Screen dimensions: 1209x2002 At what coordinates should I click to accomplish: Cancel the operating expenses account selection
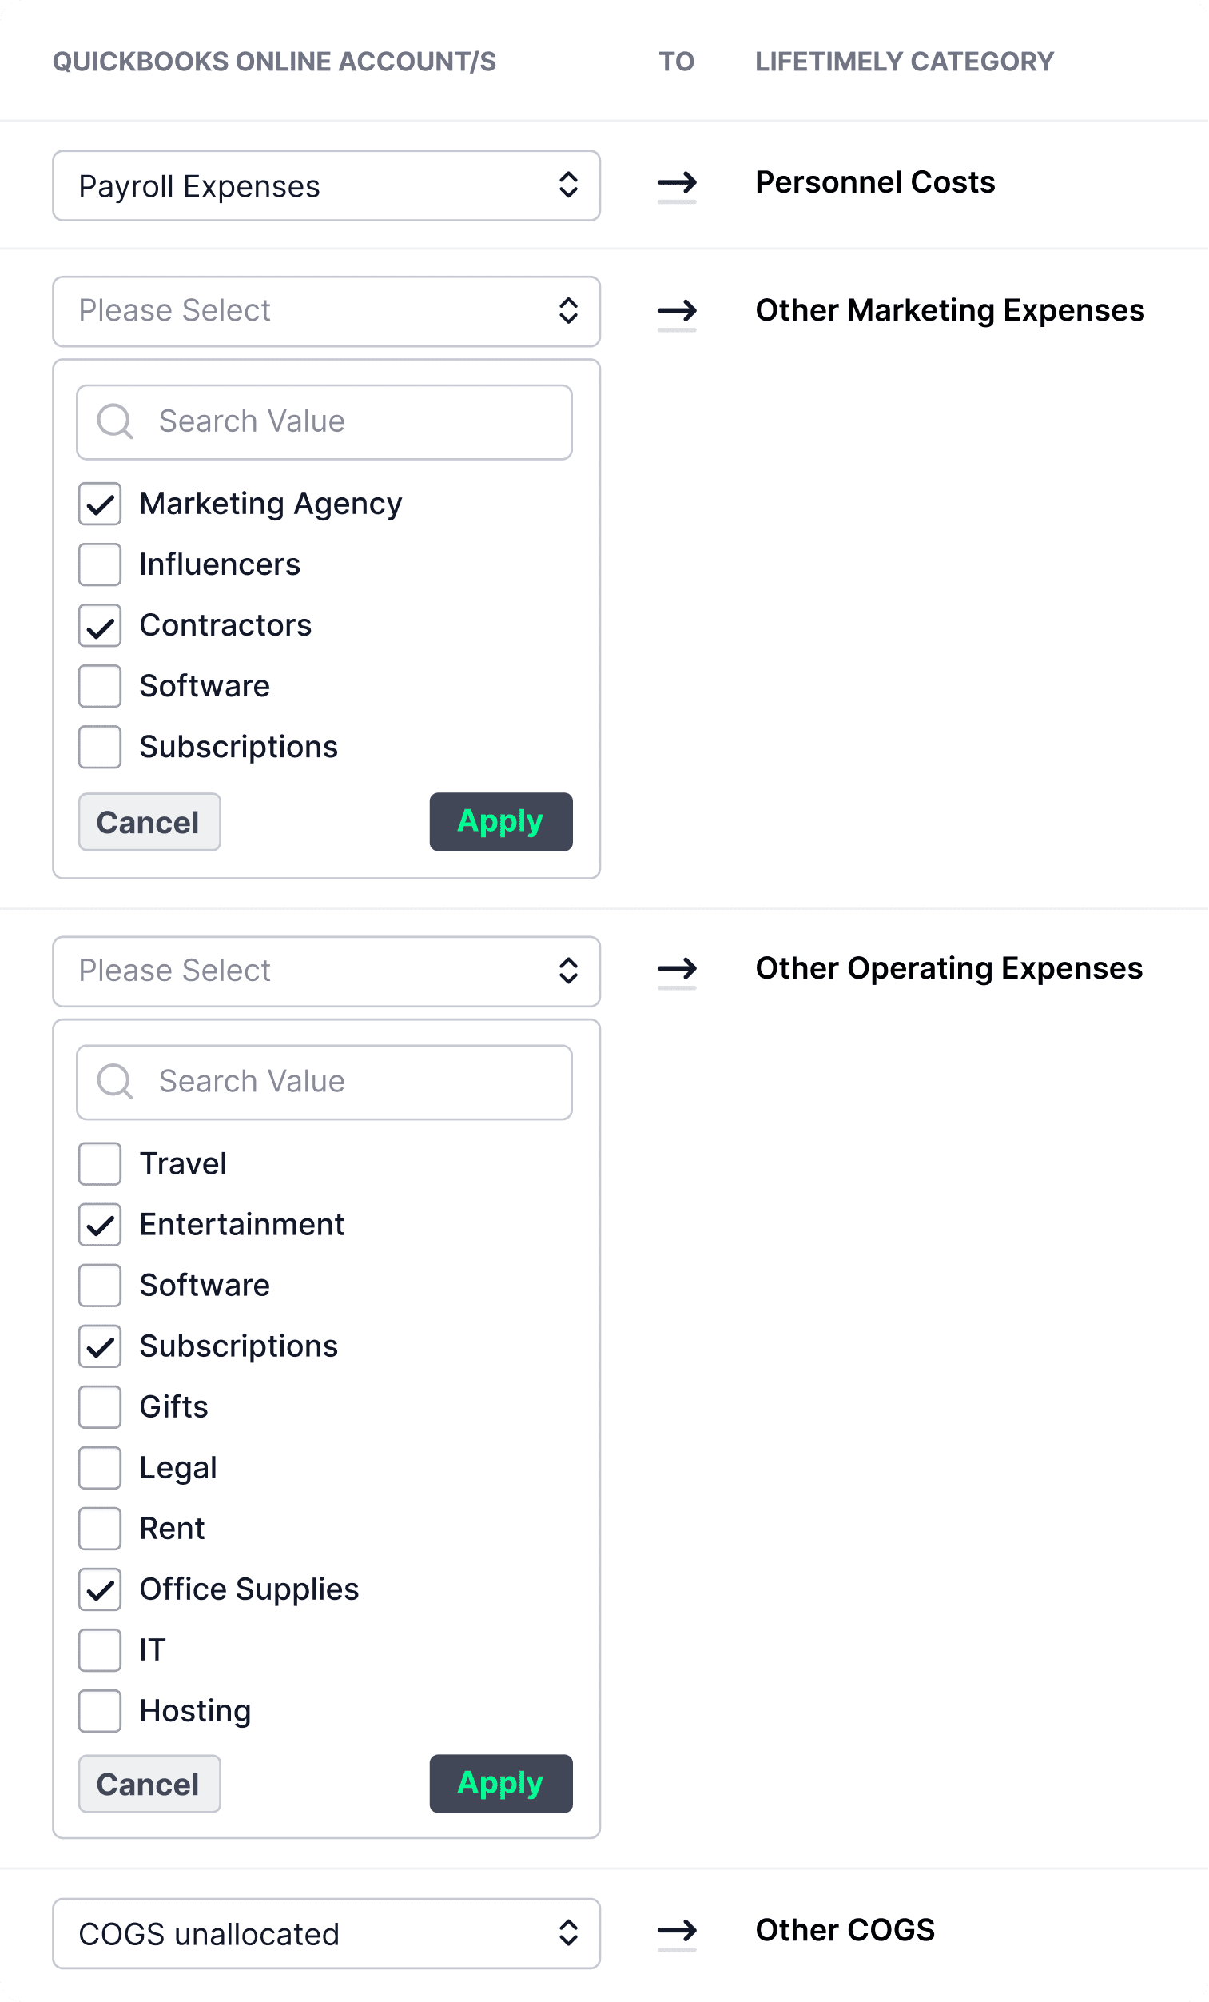(x=149, y=1785)
